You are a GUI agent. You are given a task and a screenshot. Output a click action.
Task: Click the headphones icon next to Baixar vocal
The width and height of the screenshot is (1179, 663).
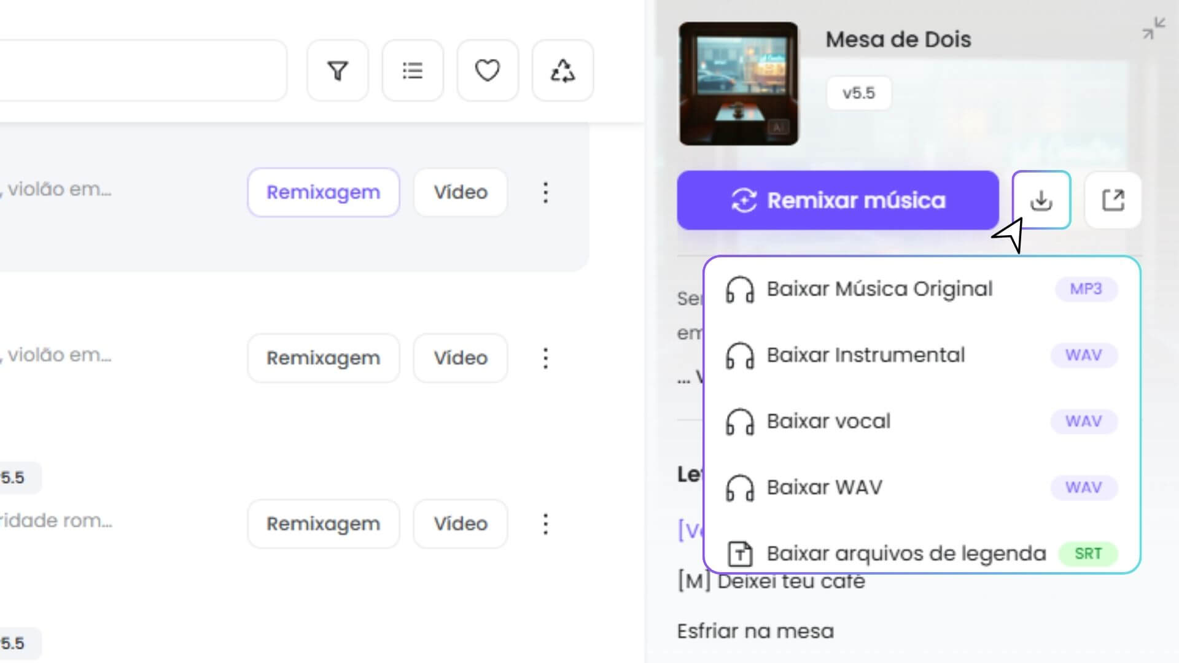click(x=741, y=421)
